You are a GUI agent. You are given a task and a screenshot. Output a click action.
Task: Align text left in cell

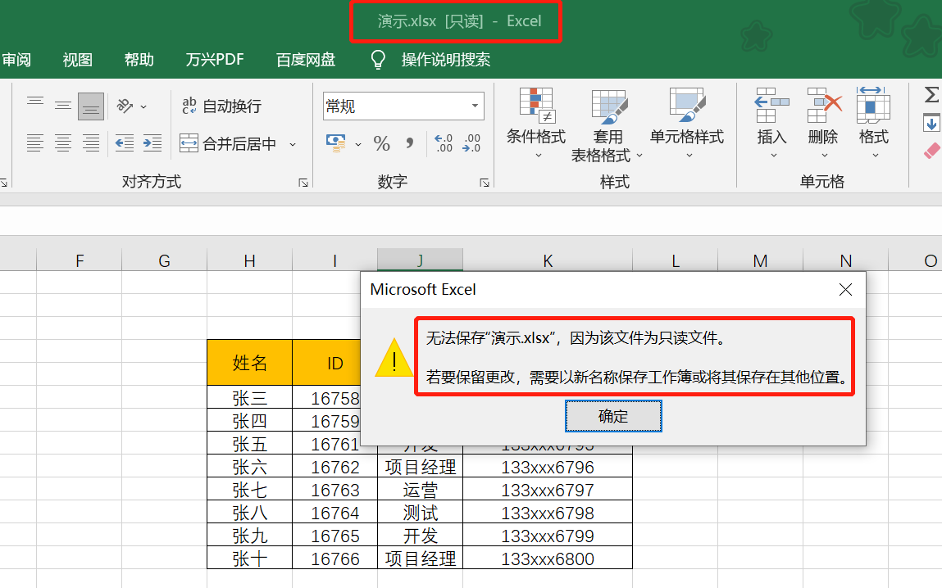[35, 143]
